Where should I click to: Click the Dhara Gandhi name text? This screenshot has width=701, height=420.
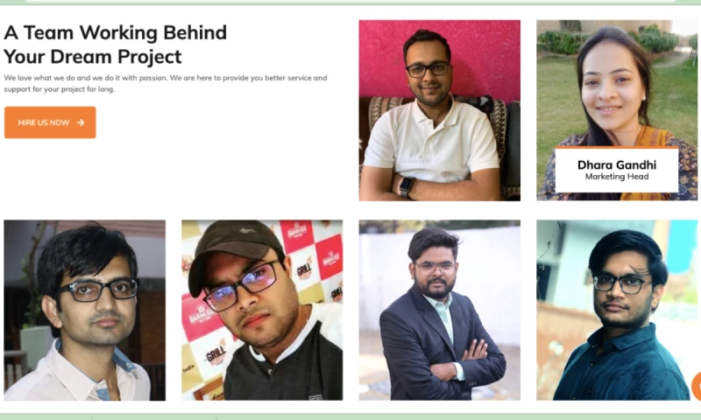[x=617, y=165]
